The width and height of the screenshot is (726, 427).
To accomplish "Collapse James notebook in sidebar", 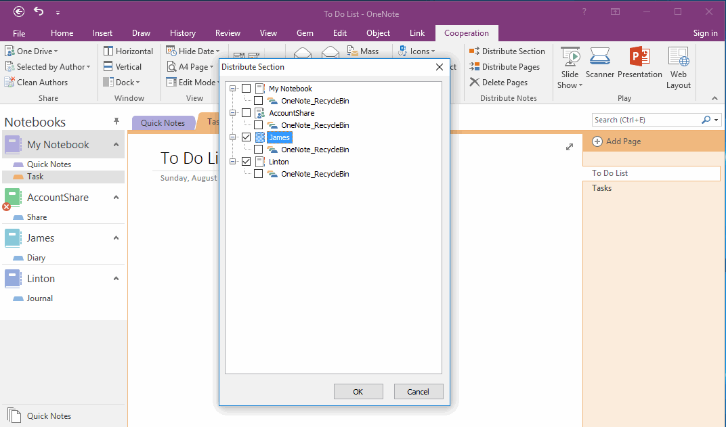I will click(116, 238).
